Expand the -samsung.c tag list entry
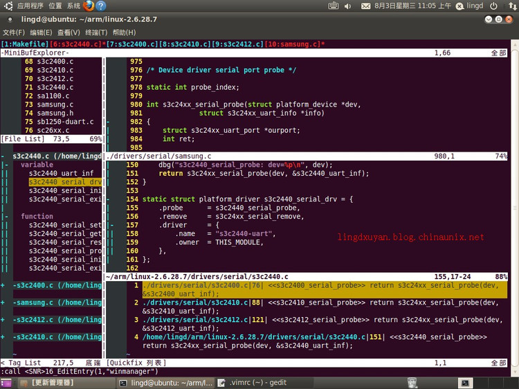Viewport: 519px width, 389px height. tap(3, 302)
